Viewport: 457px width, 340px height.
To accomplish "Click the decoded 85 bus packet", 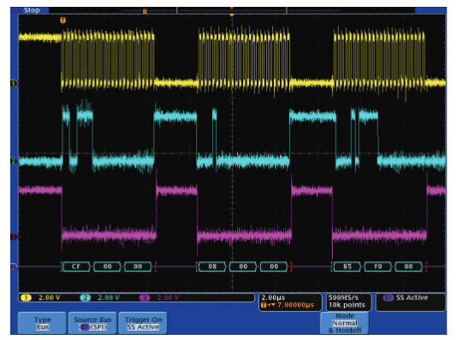I will pyautogui.click(x=347, y=266).
